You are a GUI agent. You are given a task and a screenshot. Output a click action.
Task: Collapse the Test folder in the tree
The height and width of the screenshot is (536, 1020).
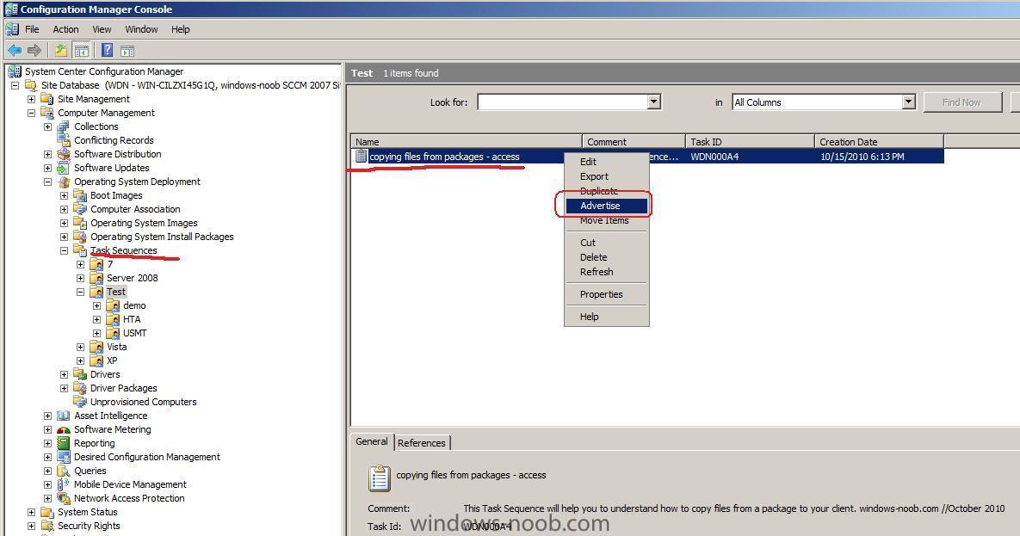coord(81,292)
